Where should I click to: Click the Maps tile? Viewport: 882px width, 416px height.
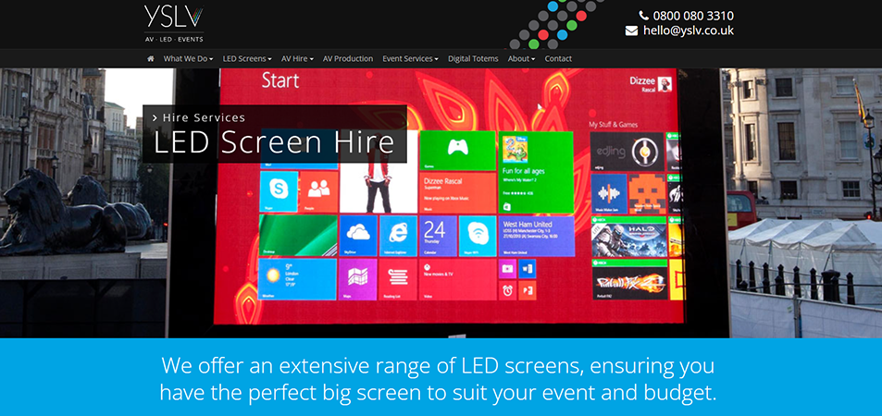click(x=357, y=279)
